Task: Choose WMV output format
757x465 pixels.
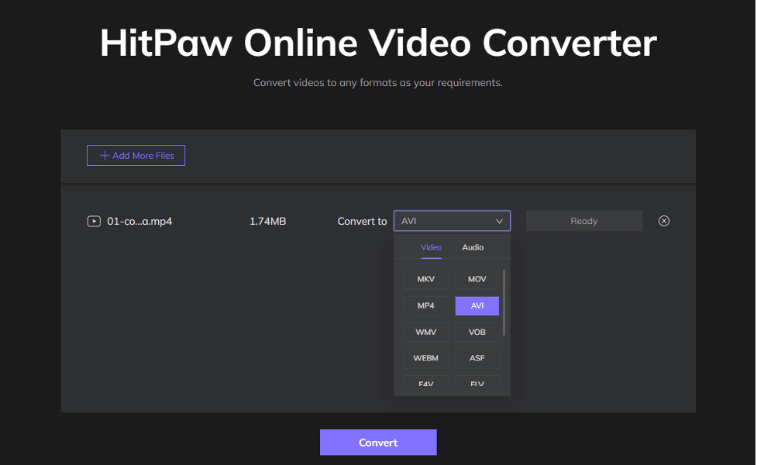Action: pyautogui.click(x=425, y=332)
